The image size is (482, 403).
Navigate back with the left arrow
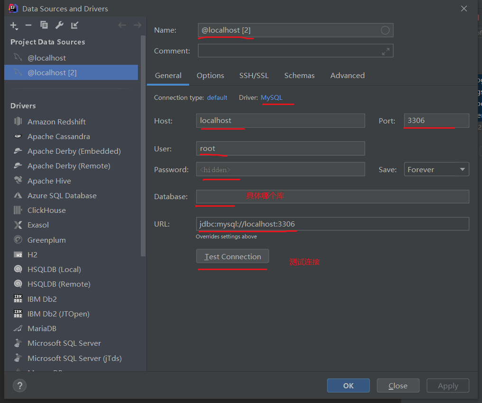[x=122, y=25]
